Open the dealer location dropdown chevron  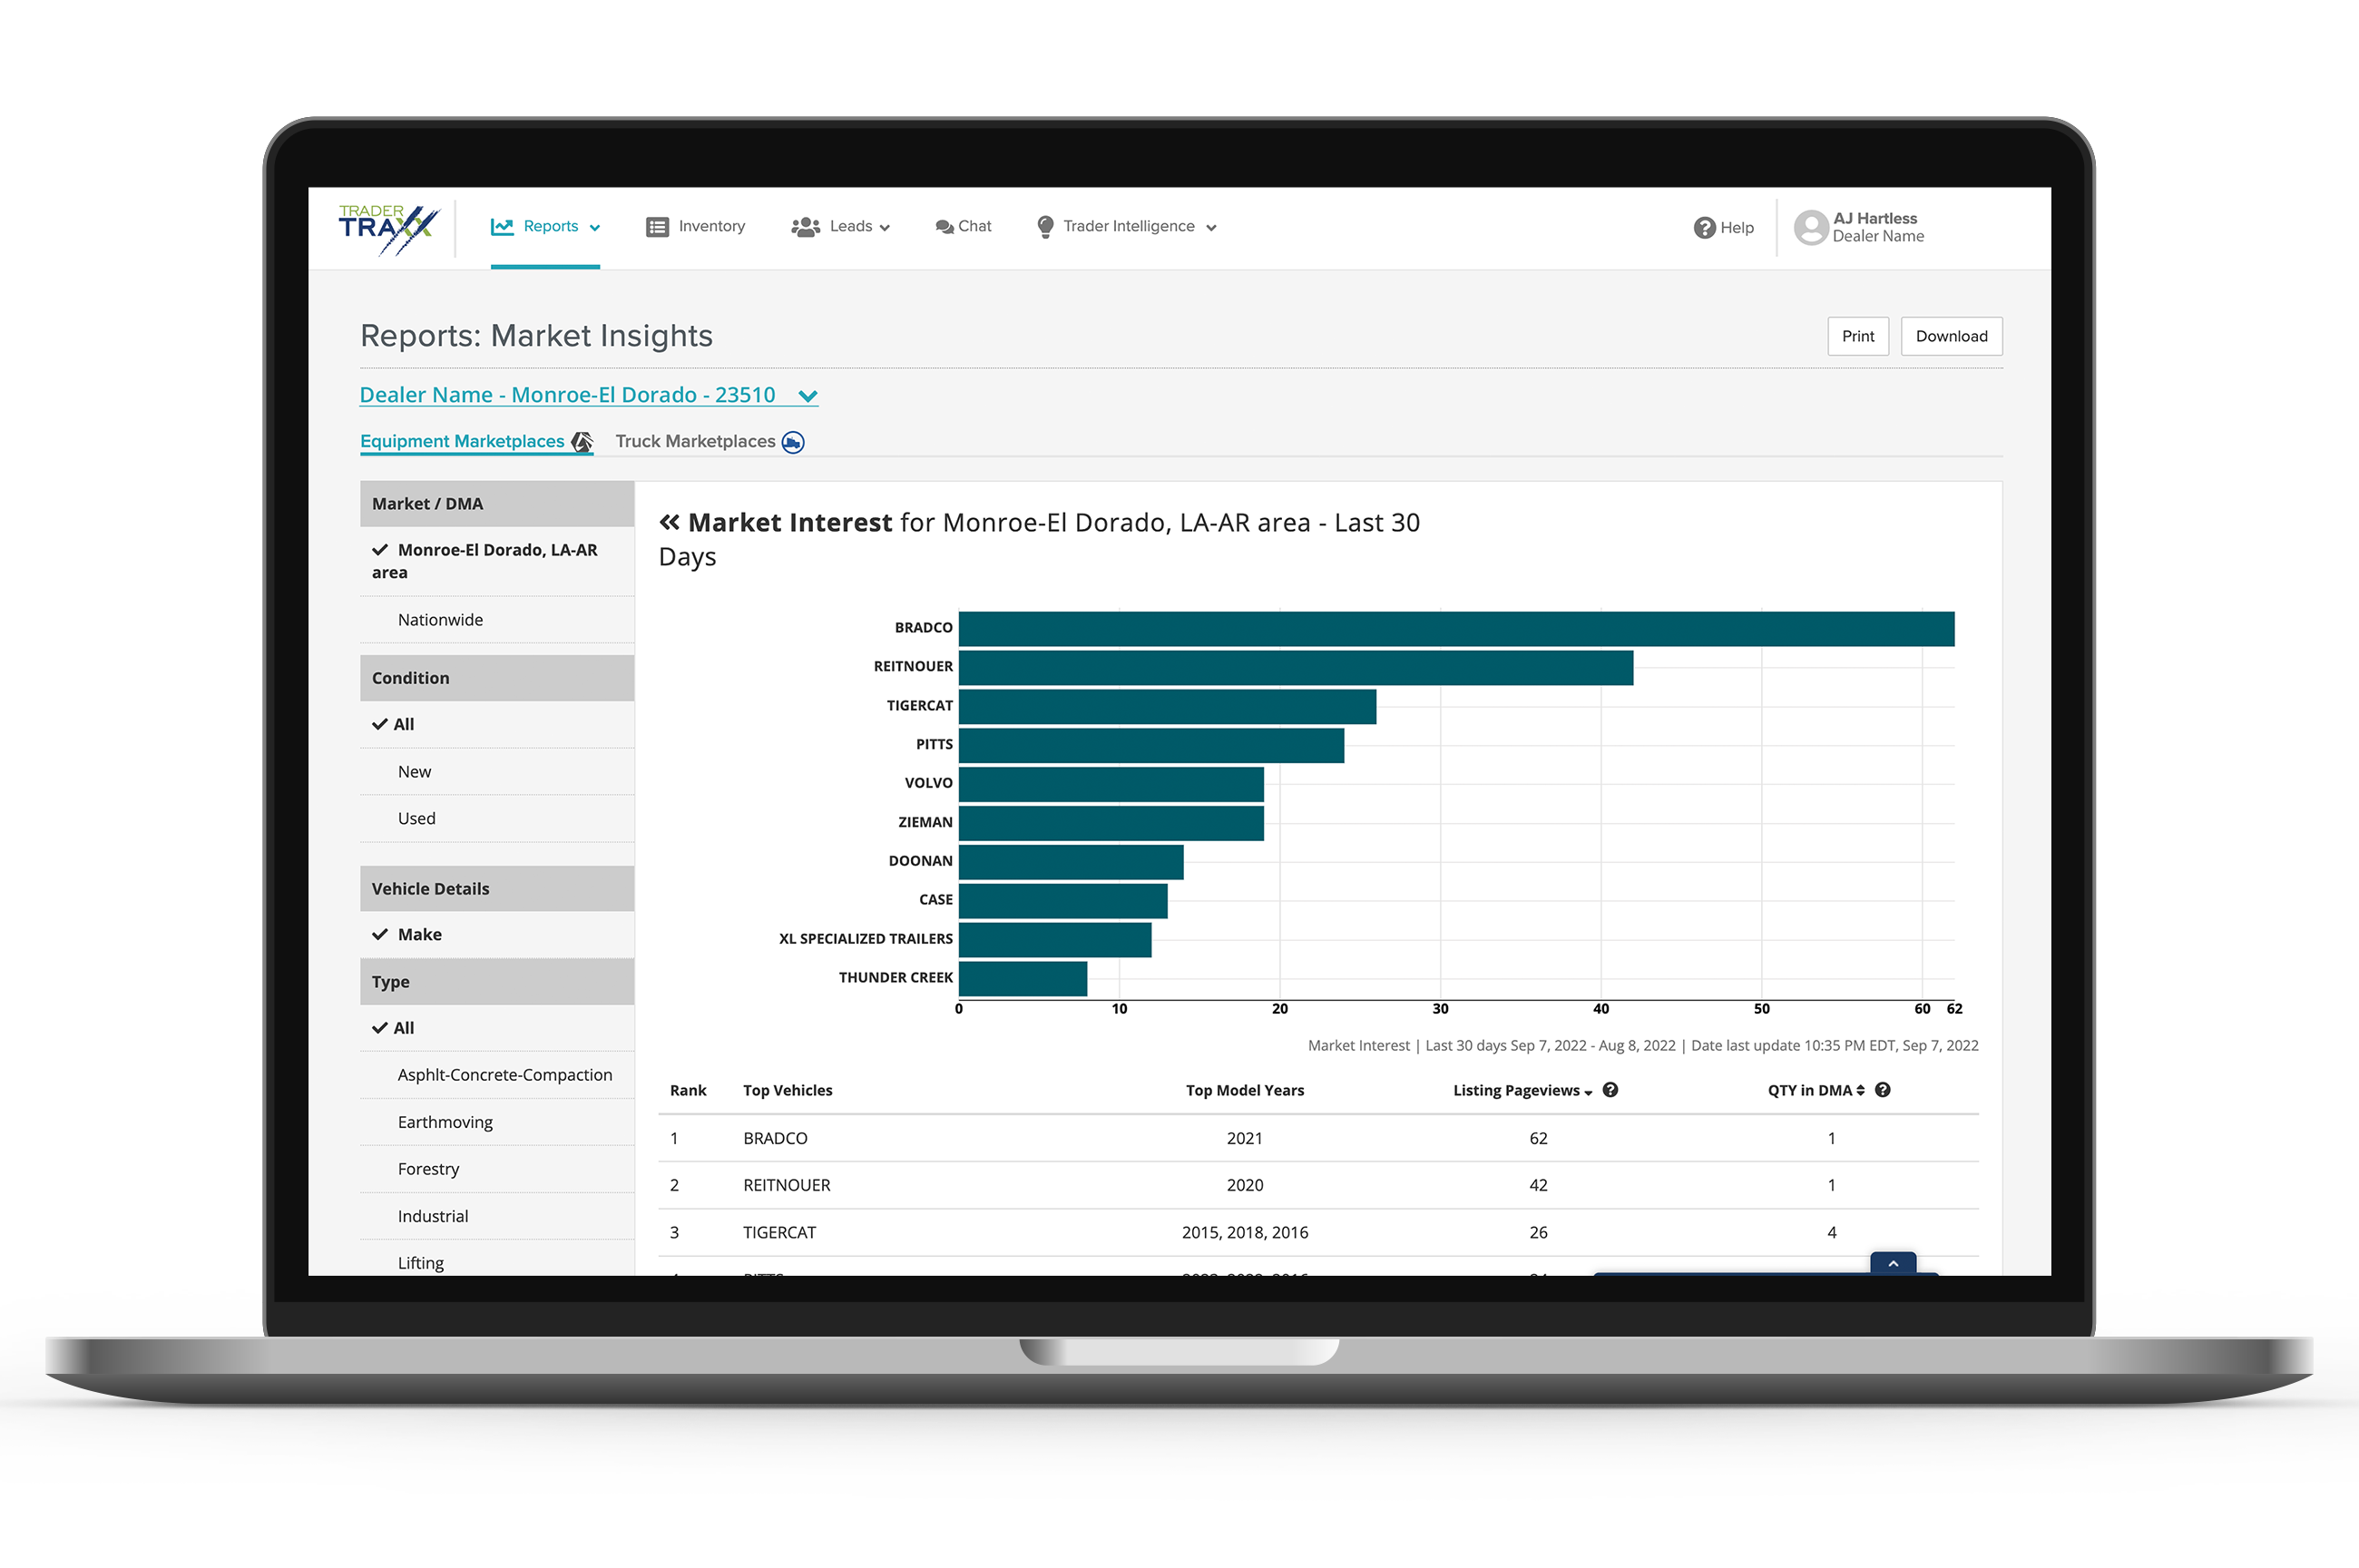click(808, 397)
